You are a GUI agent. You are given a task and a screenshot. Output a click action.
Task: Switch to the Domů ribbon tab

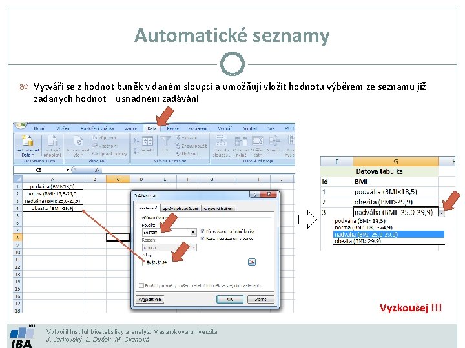point(39,128)
